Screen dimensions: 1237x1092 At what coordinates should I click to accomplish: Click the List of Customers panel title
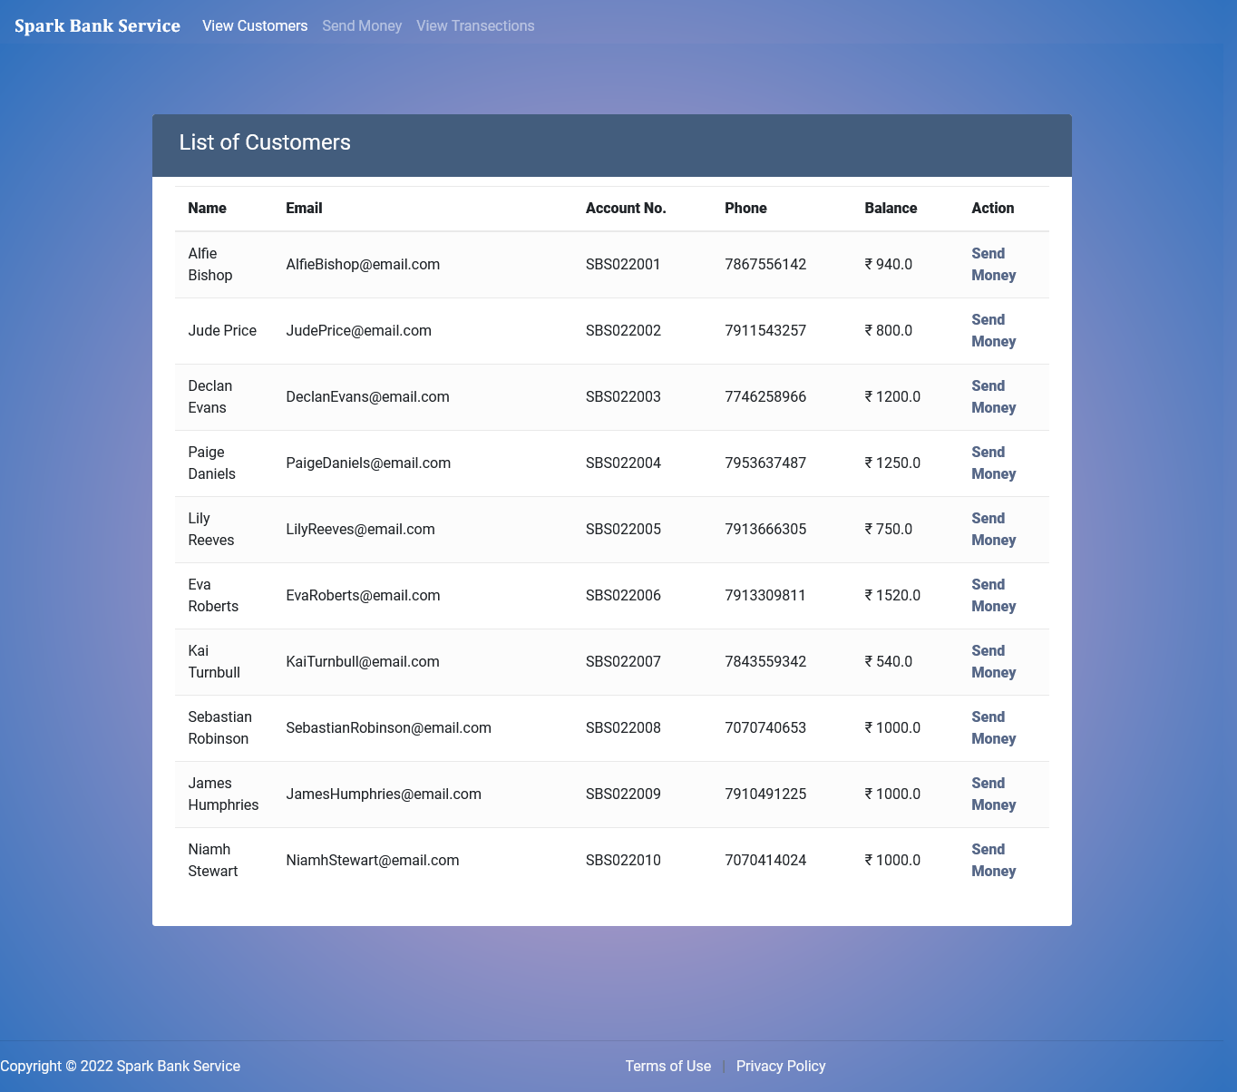coord(265,142)
